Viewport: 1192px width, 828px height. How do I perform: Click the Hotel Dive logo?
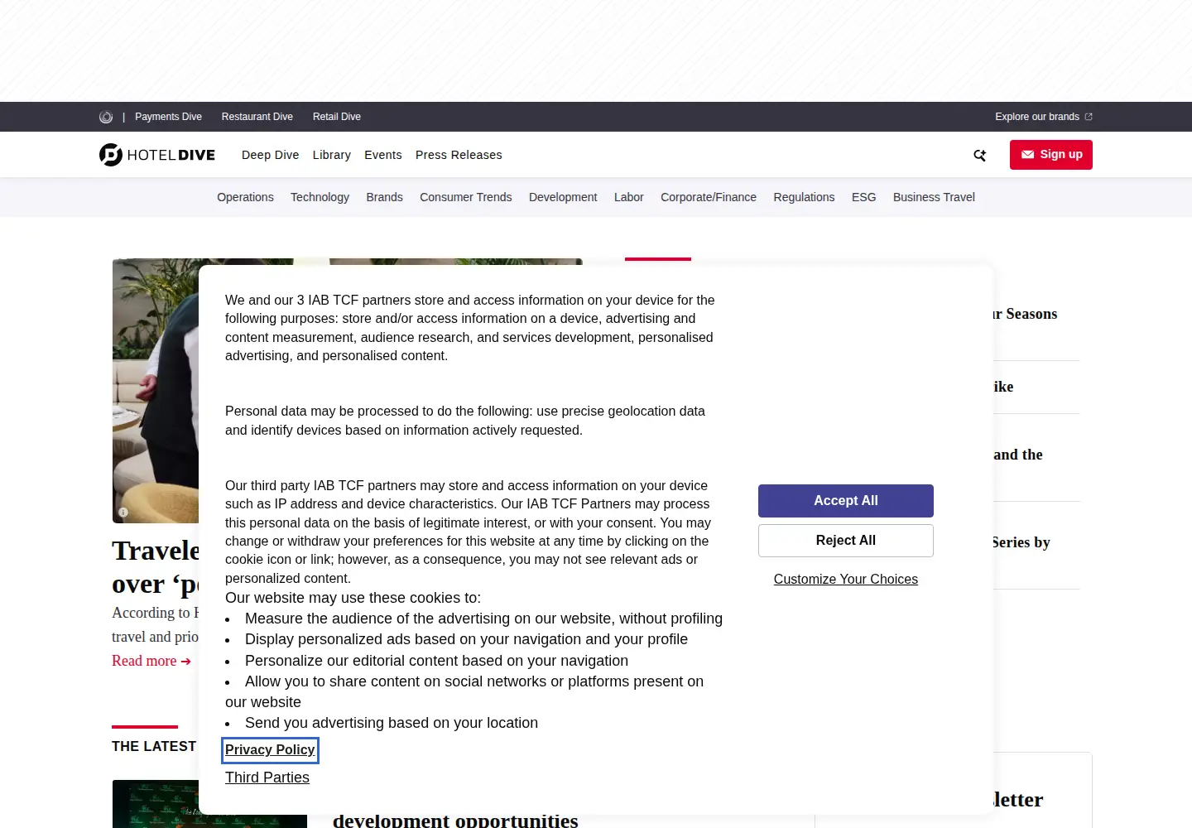point(157,155)
